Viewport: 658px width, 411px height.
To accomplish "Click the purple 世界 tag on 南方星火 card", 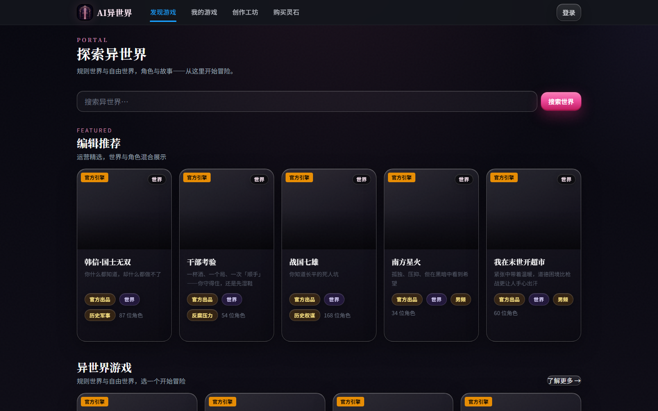I will point(436,300).
